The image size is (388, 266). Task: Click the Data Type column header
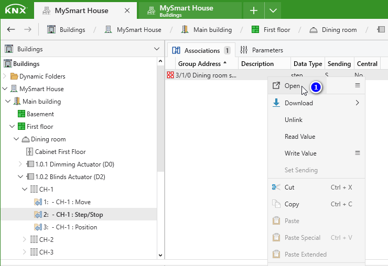pyautogui.click(x=308, y=64)
